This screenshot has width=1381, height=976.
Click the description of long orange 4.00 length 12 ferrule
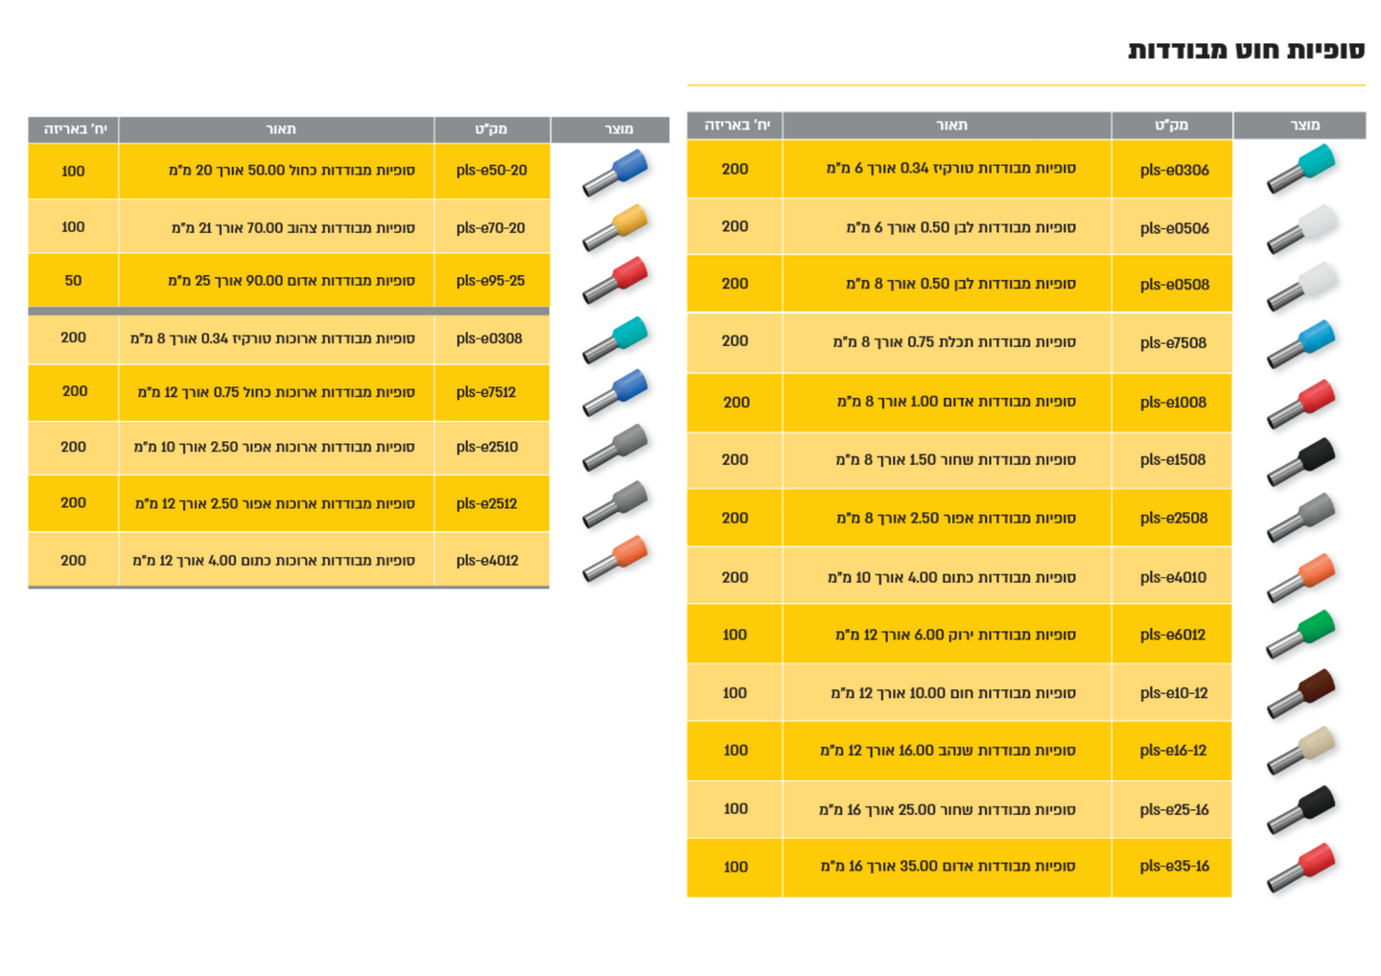coord(274,561)
